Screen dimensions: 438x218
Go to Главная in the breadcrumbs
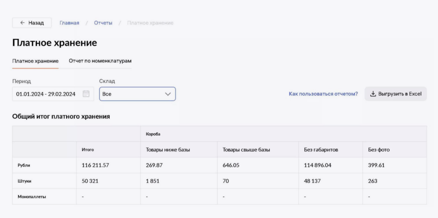(69, 23)
